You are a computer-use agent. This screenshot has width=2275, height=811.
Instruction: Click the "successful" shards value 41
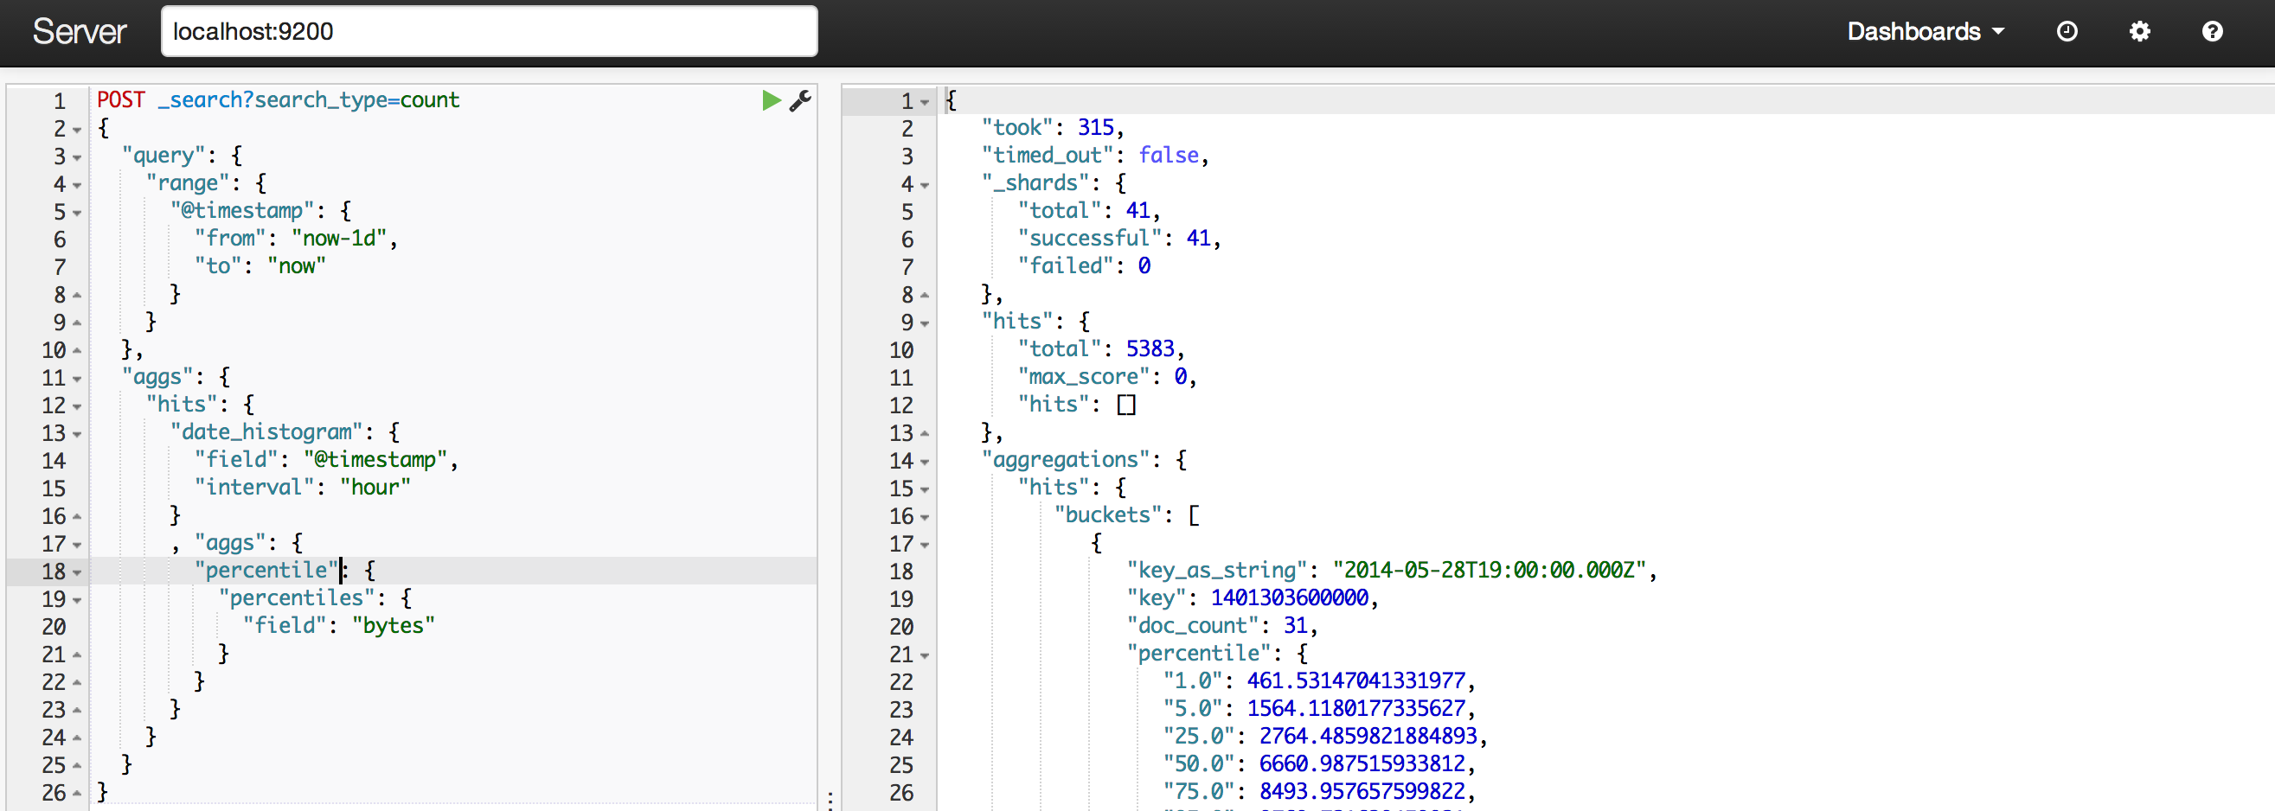tap(1198, 239)
